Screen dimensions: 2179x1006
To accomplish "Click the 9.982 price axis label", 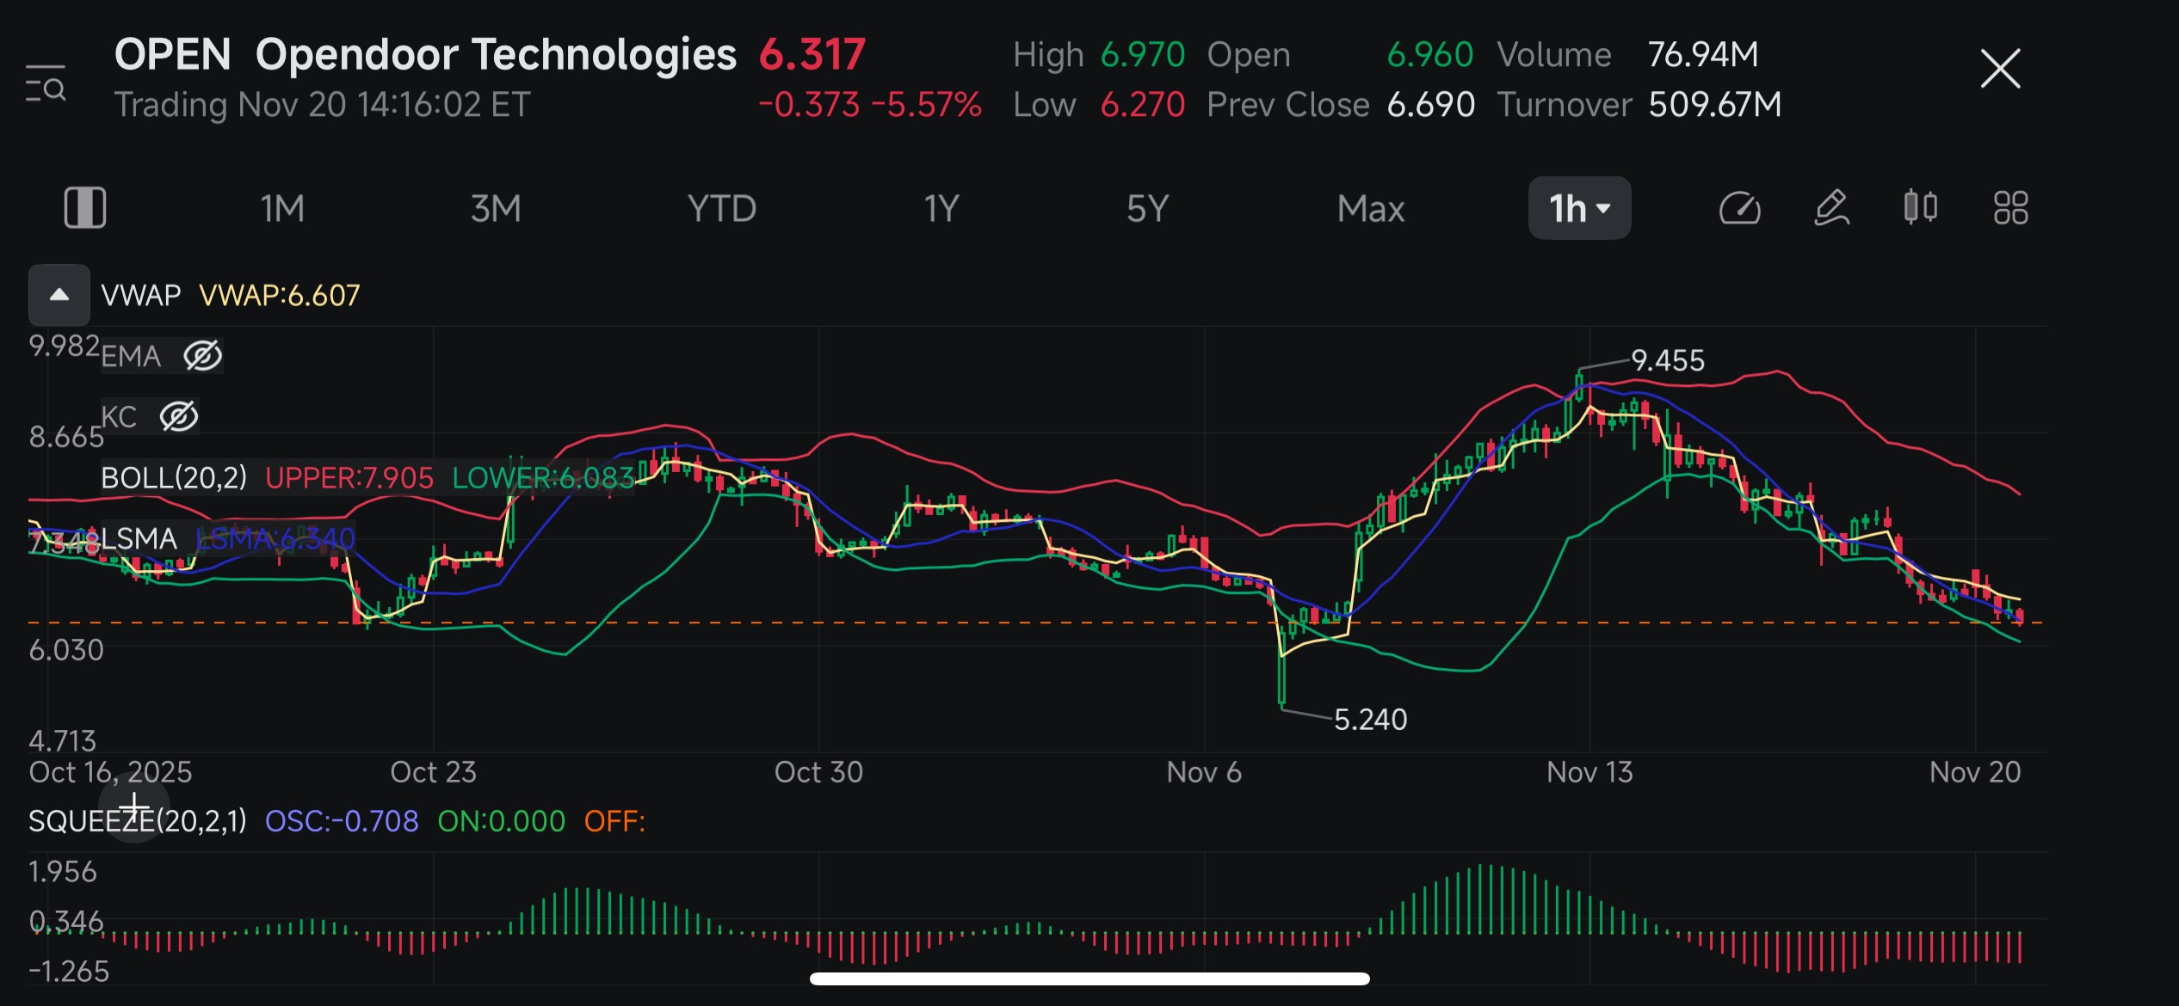I will [x=65, y=346].
